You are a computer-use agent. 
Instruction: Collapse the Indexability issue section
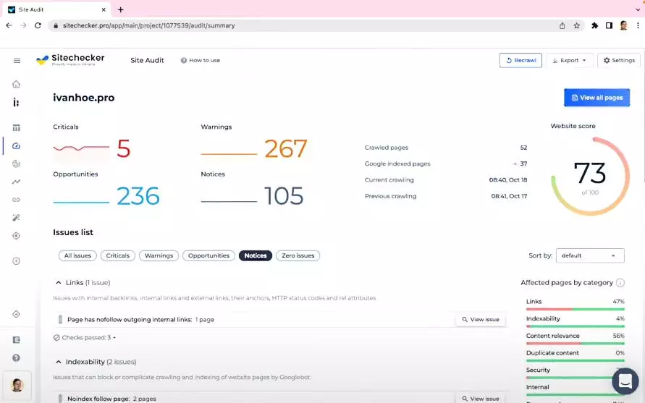59,362
